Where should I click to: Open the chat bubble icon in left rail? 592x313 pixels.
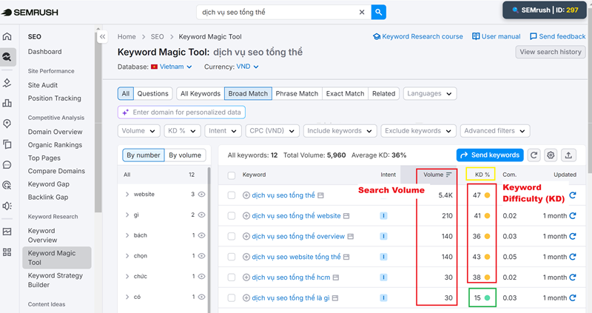click(x=7, y=164)
